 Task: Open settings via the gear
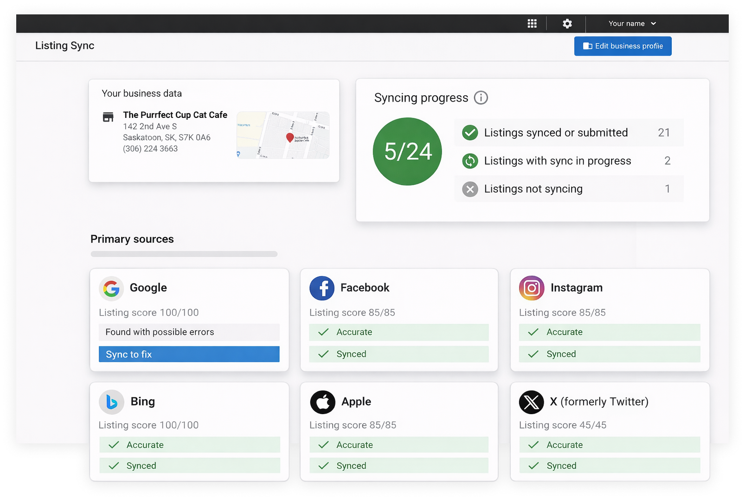coord(566,23)
